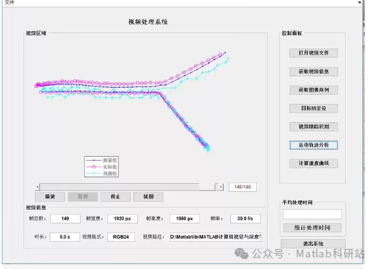Click the 获取图像序列 button

click(x=314, y=90)
